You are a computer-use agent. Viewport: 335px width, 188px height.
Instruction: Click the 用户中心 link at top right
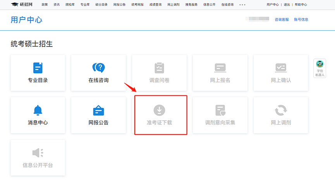(273, 5)
